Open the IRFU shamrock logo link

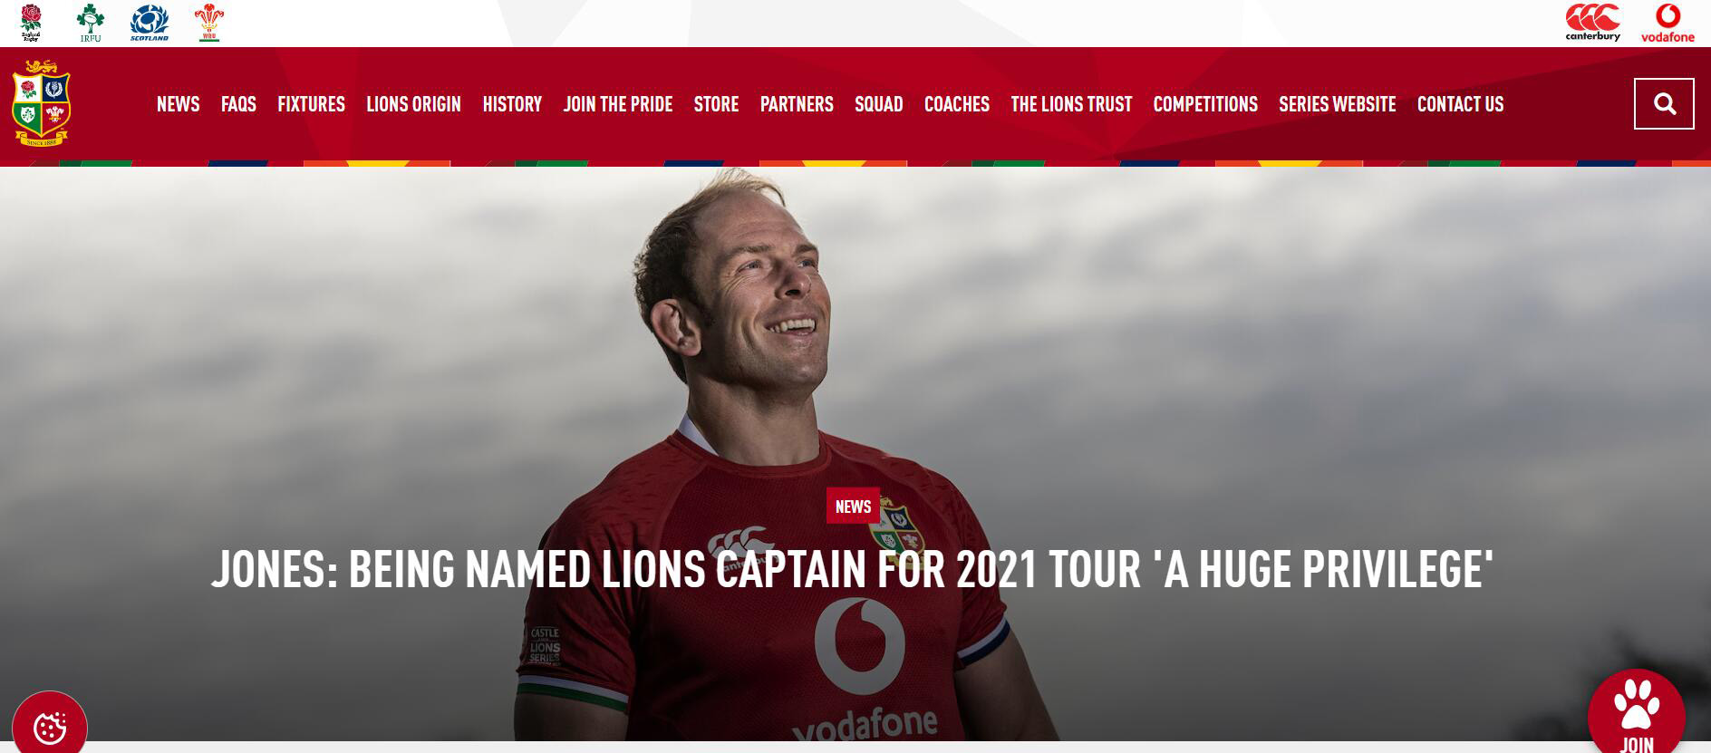[x=90, y=24]
